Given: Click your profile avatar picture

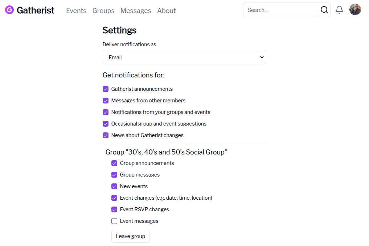Looking at the screenshot, I should [355, 9].
